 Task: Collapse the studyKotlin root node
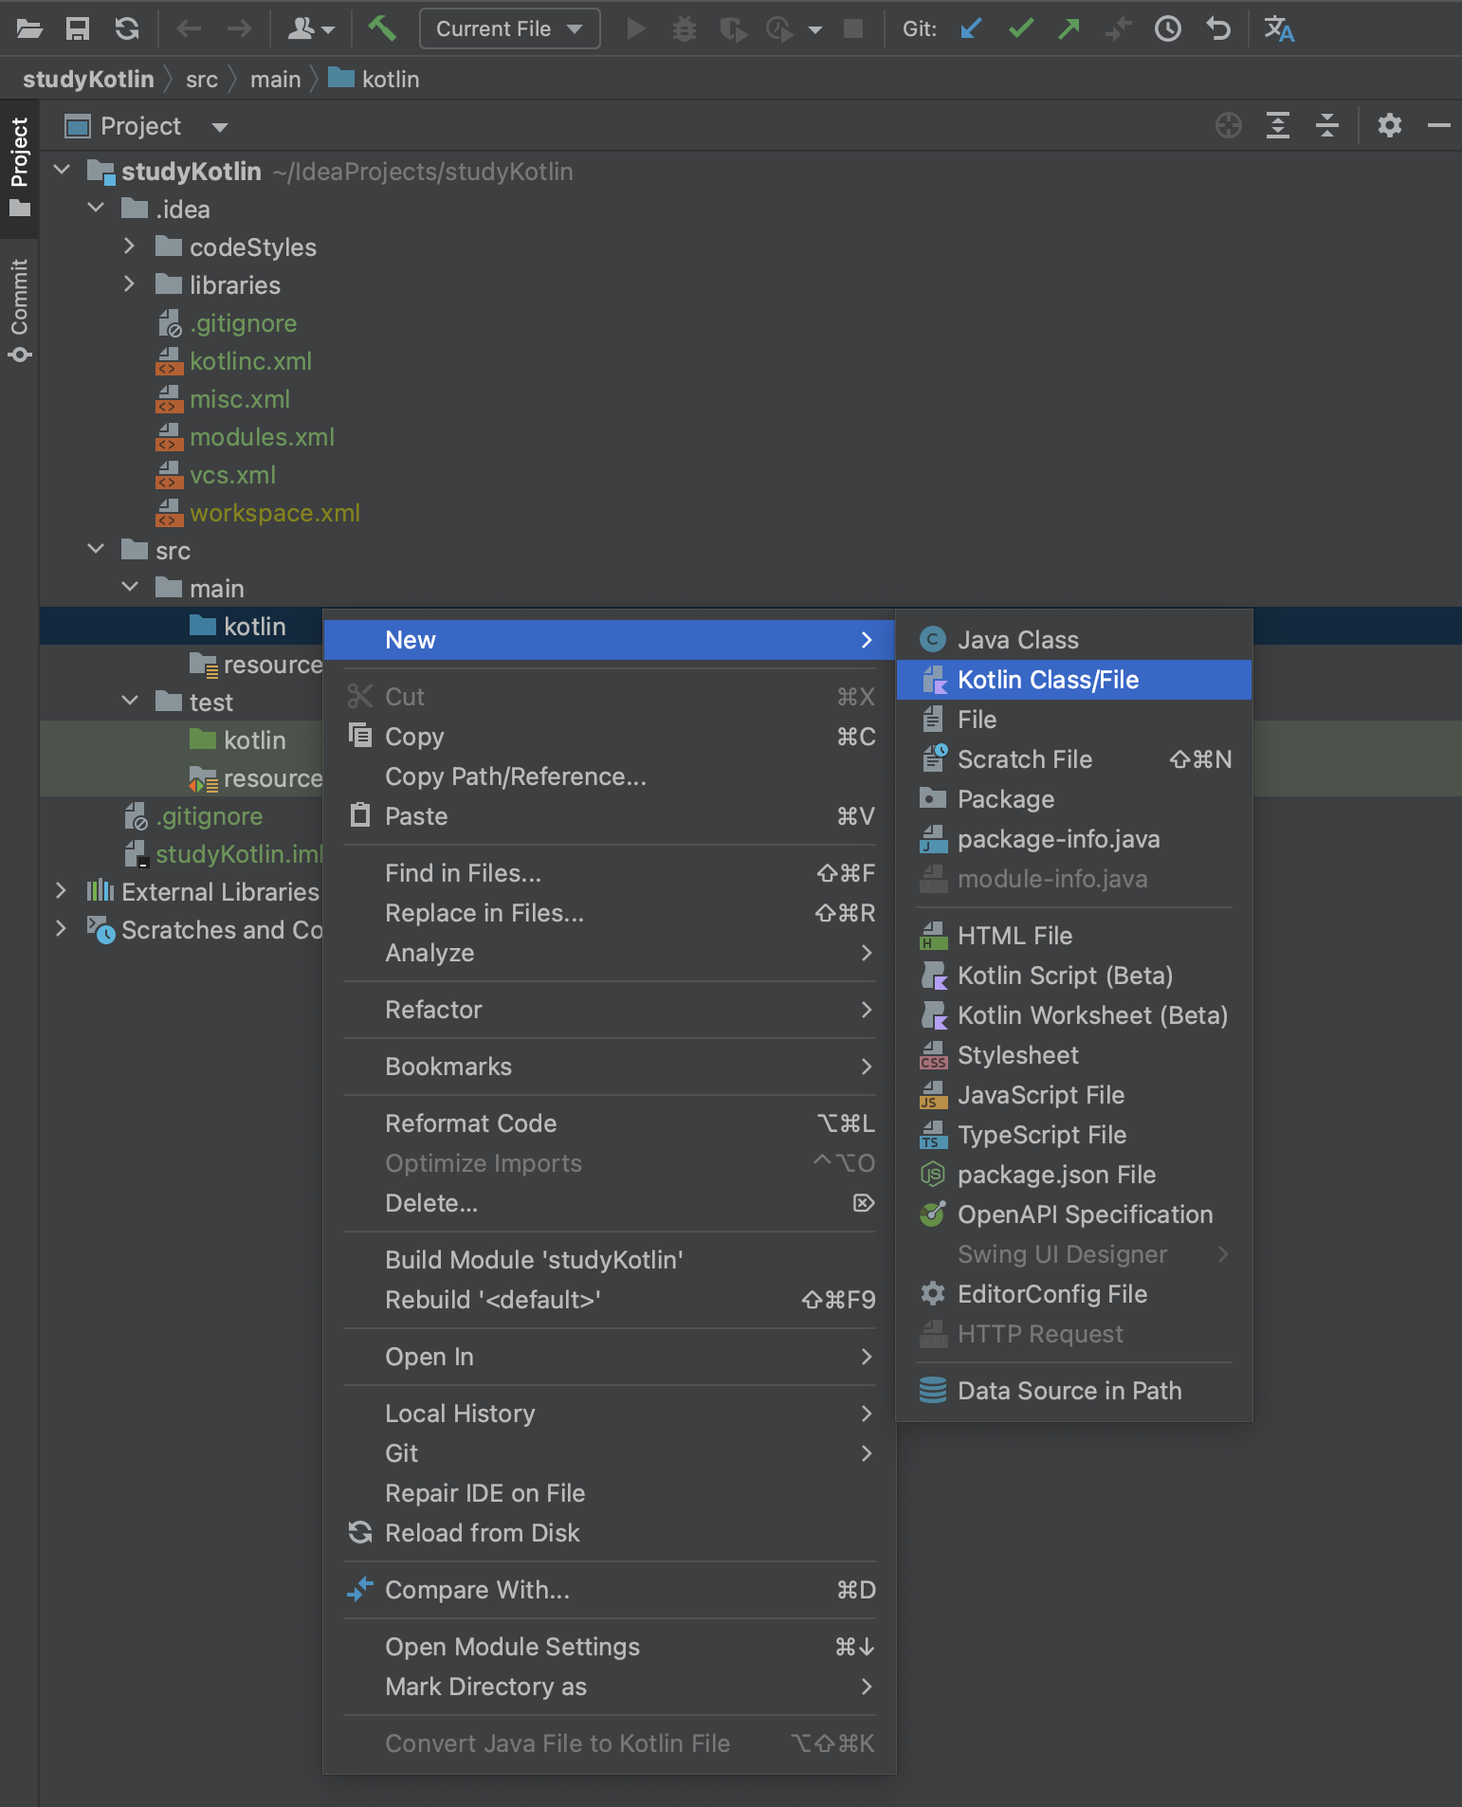[63, 171]
